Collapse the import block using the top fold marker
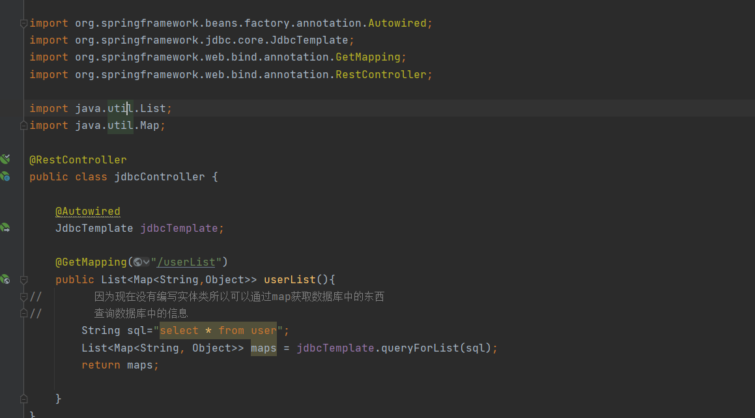The image size is (755, 418). pyautogui.click(x=23, y=23)
